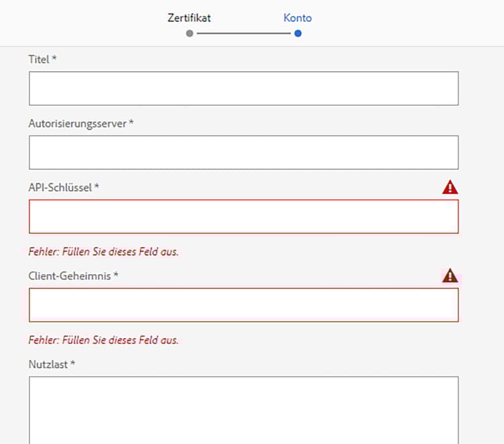Click the error message below API-Schlüssel
This screenshot has width=504, height=444.
click(103, 252)
